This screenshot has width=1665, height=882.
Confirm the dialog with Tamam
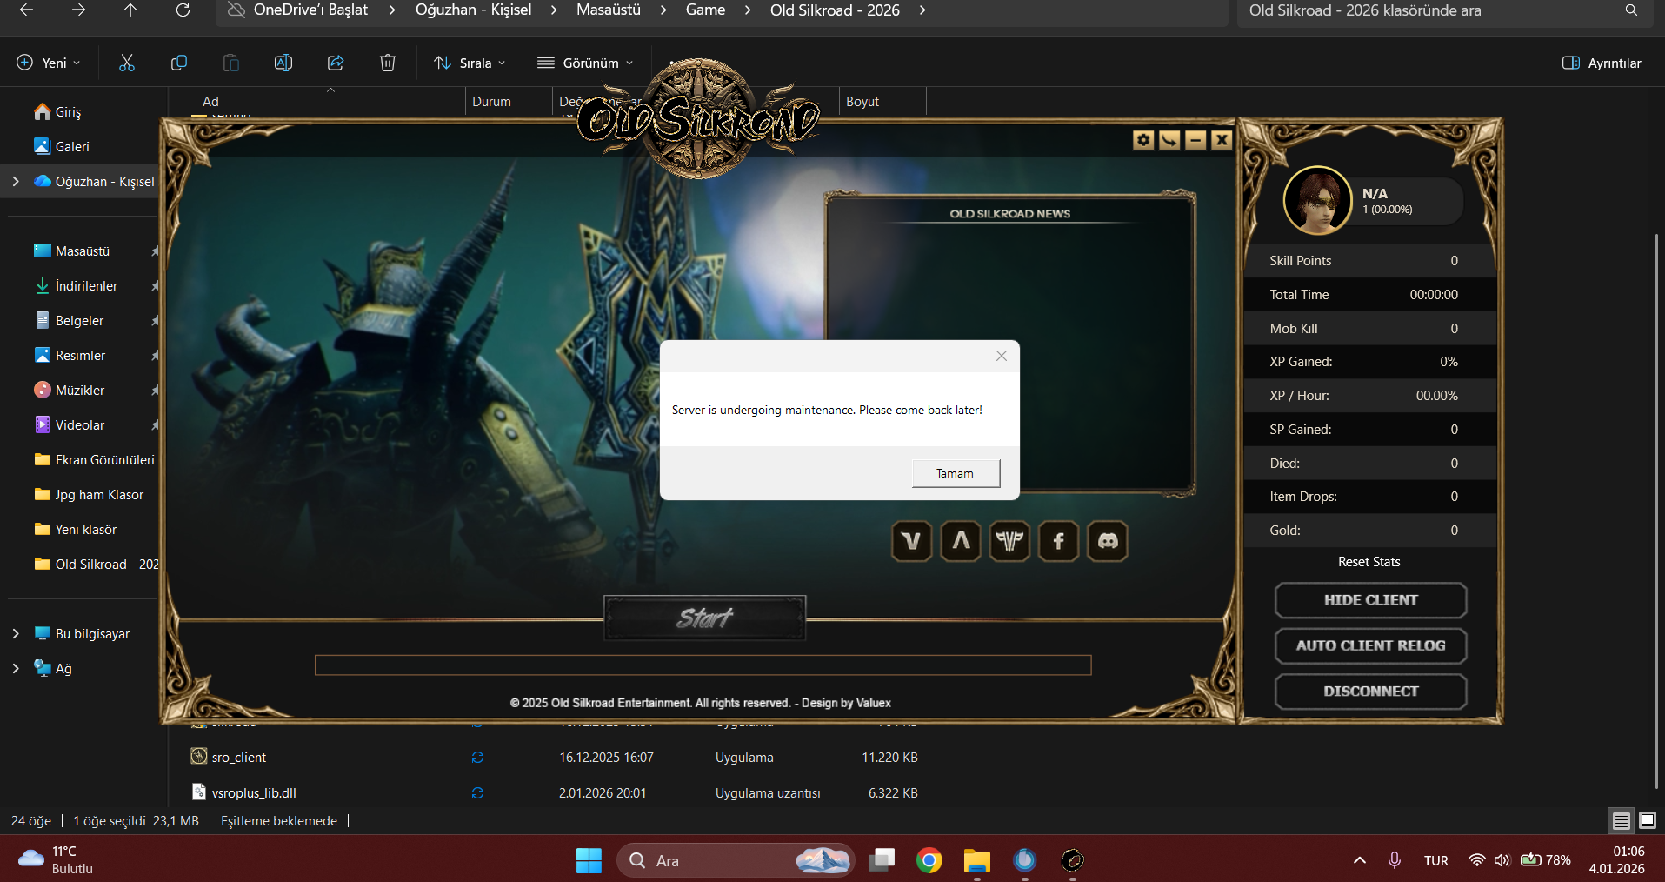tap(956, 473)
